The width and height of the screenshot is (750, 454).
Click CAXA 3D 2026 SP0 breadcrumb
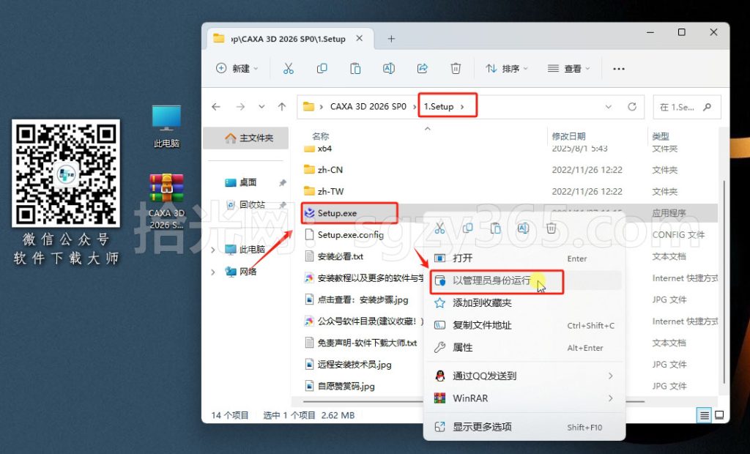[x=368, y=107]
